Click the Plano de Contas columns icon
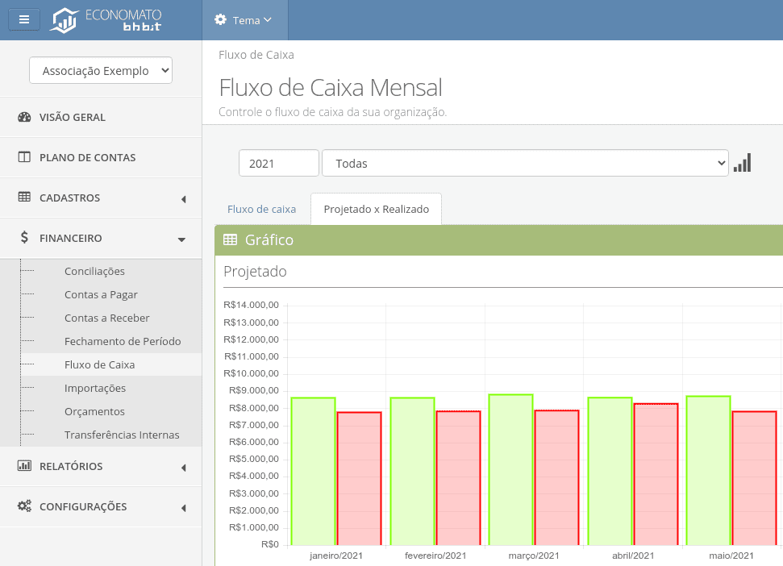783x566 pixels. click(x=24, y=157)
